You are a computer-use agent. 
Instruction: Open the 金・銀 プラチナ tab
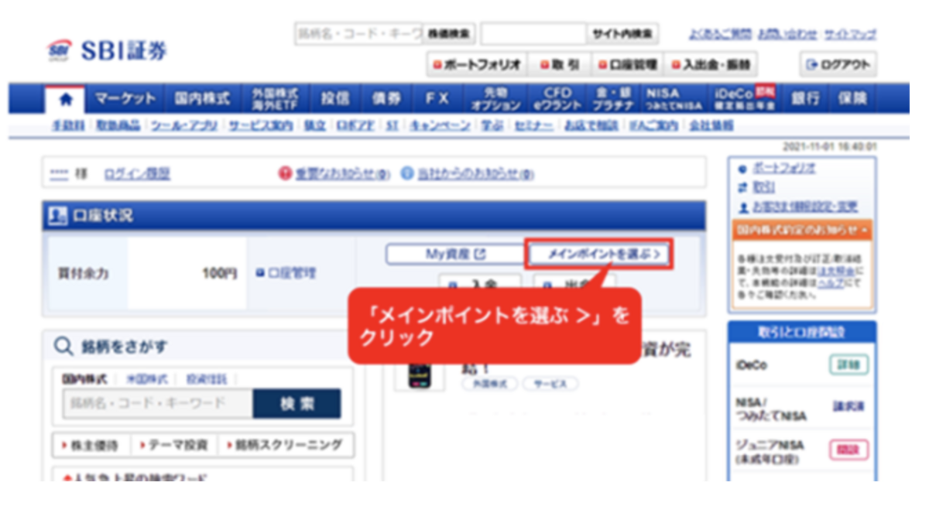click(614, 99)
